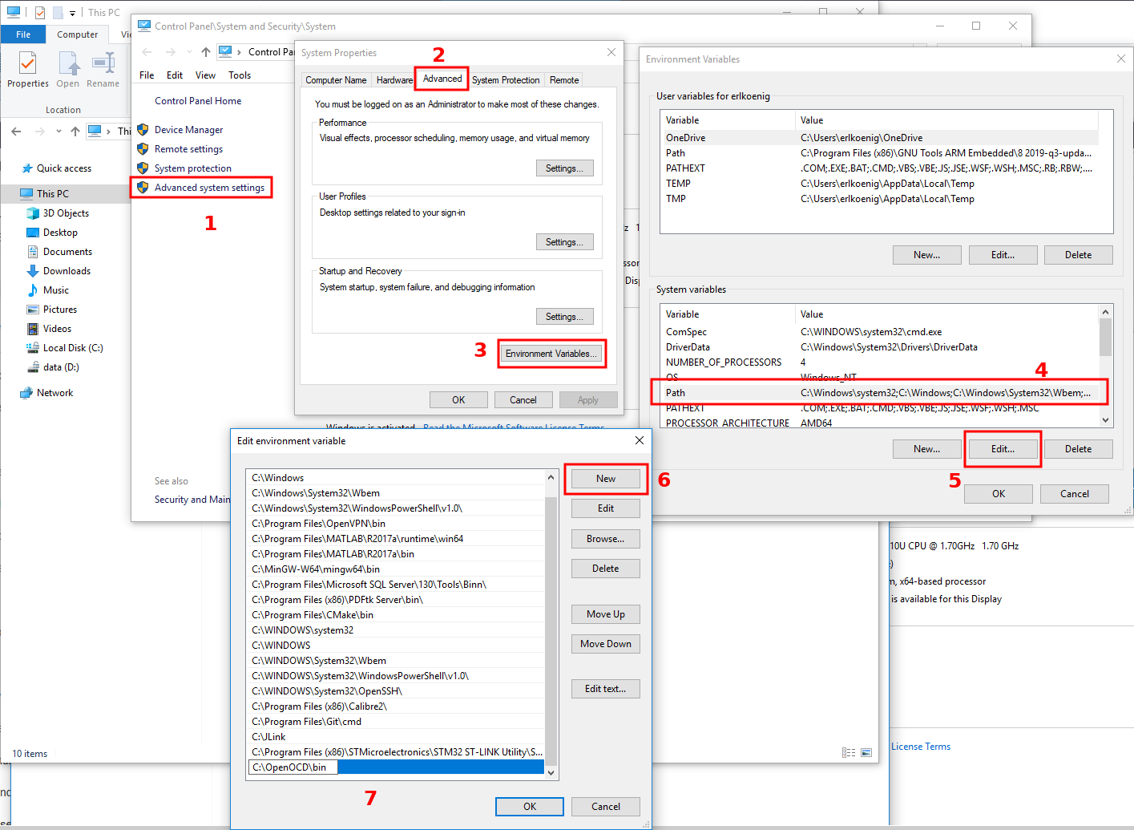Screen dimensions: 1134x830
Task: Click New in Edit environment variable
Action: 606,479
